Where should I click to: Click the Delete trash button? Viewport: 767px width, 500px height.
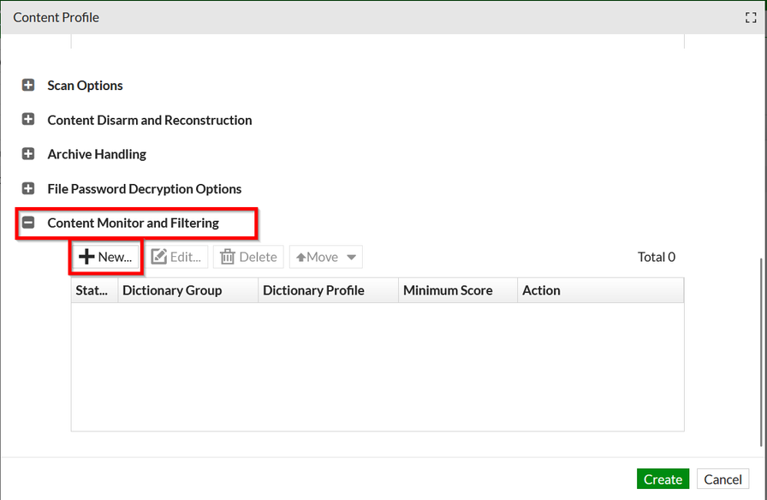[248, 257]
